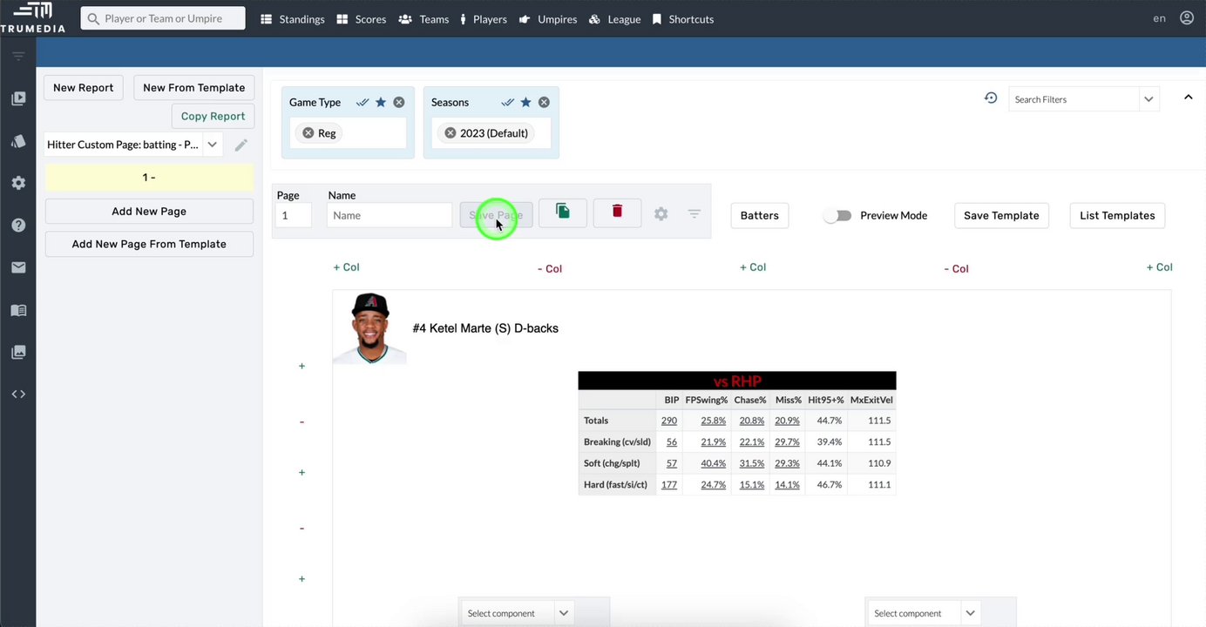This screenshot has width=1206, height=627.
Task: Toggle the Preview Mode switch
Action: [x=837, y=215]
